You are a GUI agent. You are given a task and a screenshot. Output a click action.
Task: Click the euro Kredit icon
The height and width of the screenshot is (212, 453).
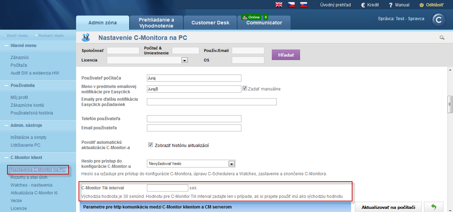363,5
